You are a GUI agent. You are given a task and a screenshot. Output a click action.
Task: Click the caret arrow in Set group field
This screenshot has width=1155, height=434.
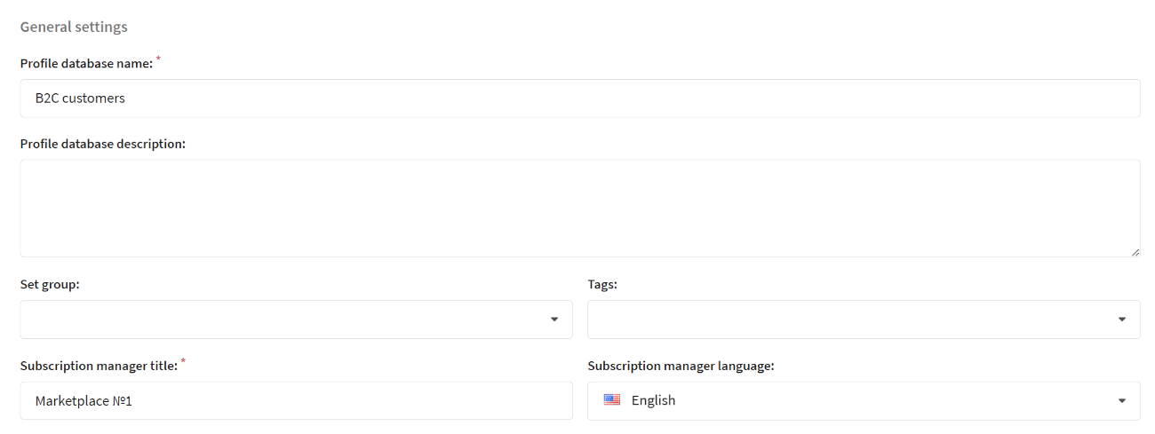click(554, 320)
